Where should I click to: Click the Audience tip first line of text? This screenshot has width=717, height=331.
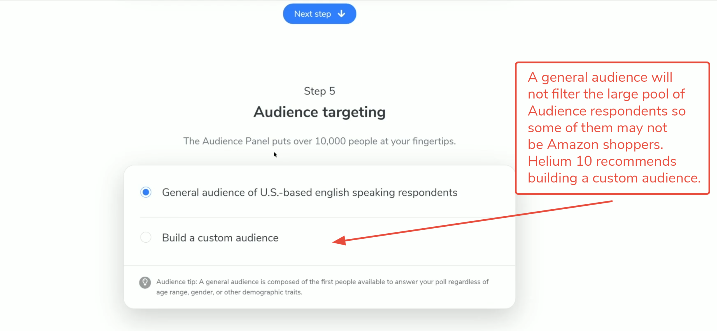click(x=322, y=282)
